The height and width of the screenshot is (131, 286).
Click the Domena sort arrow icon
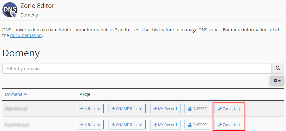26,94
